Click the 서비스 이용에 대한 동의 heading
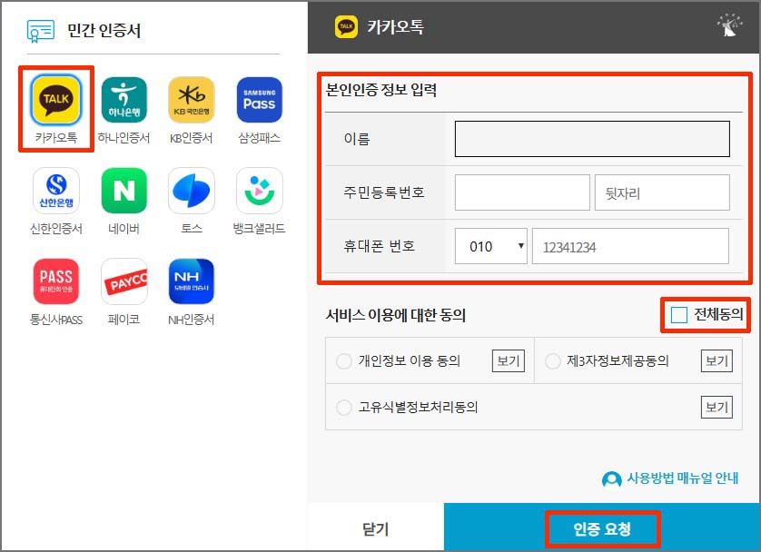The image size is (761, 552). [396, 315]
